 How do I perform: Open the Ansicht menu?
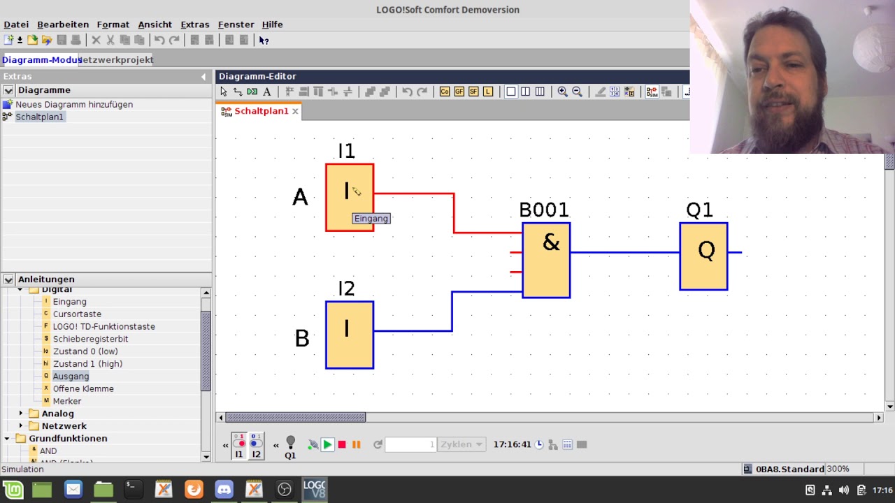pos(155,24)
